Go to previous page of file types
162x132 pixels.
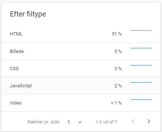coord(133,121)
